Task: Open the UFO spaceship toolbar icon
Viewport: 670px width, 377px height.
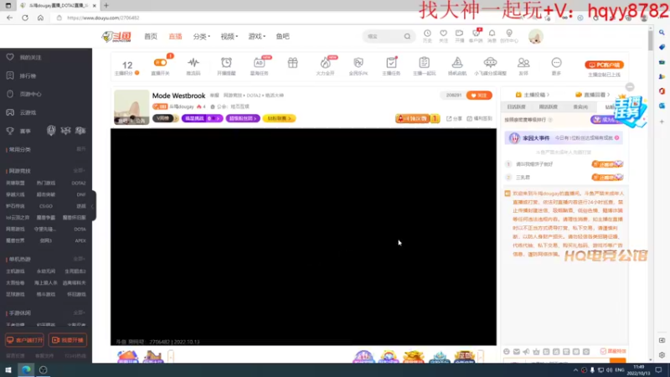Action: (x=490, y=63)
